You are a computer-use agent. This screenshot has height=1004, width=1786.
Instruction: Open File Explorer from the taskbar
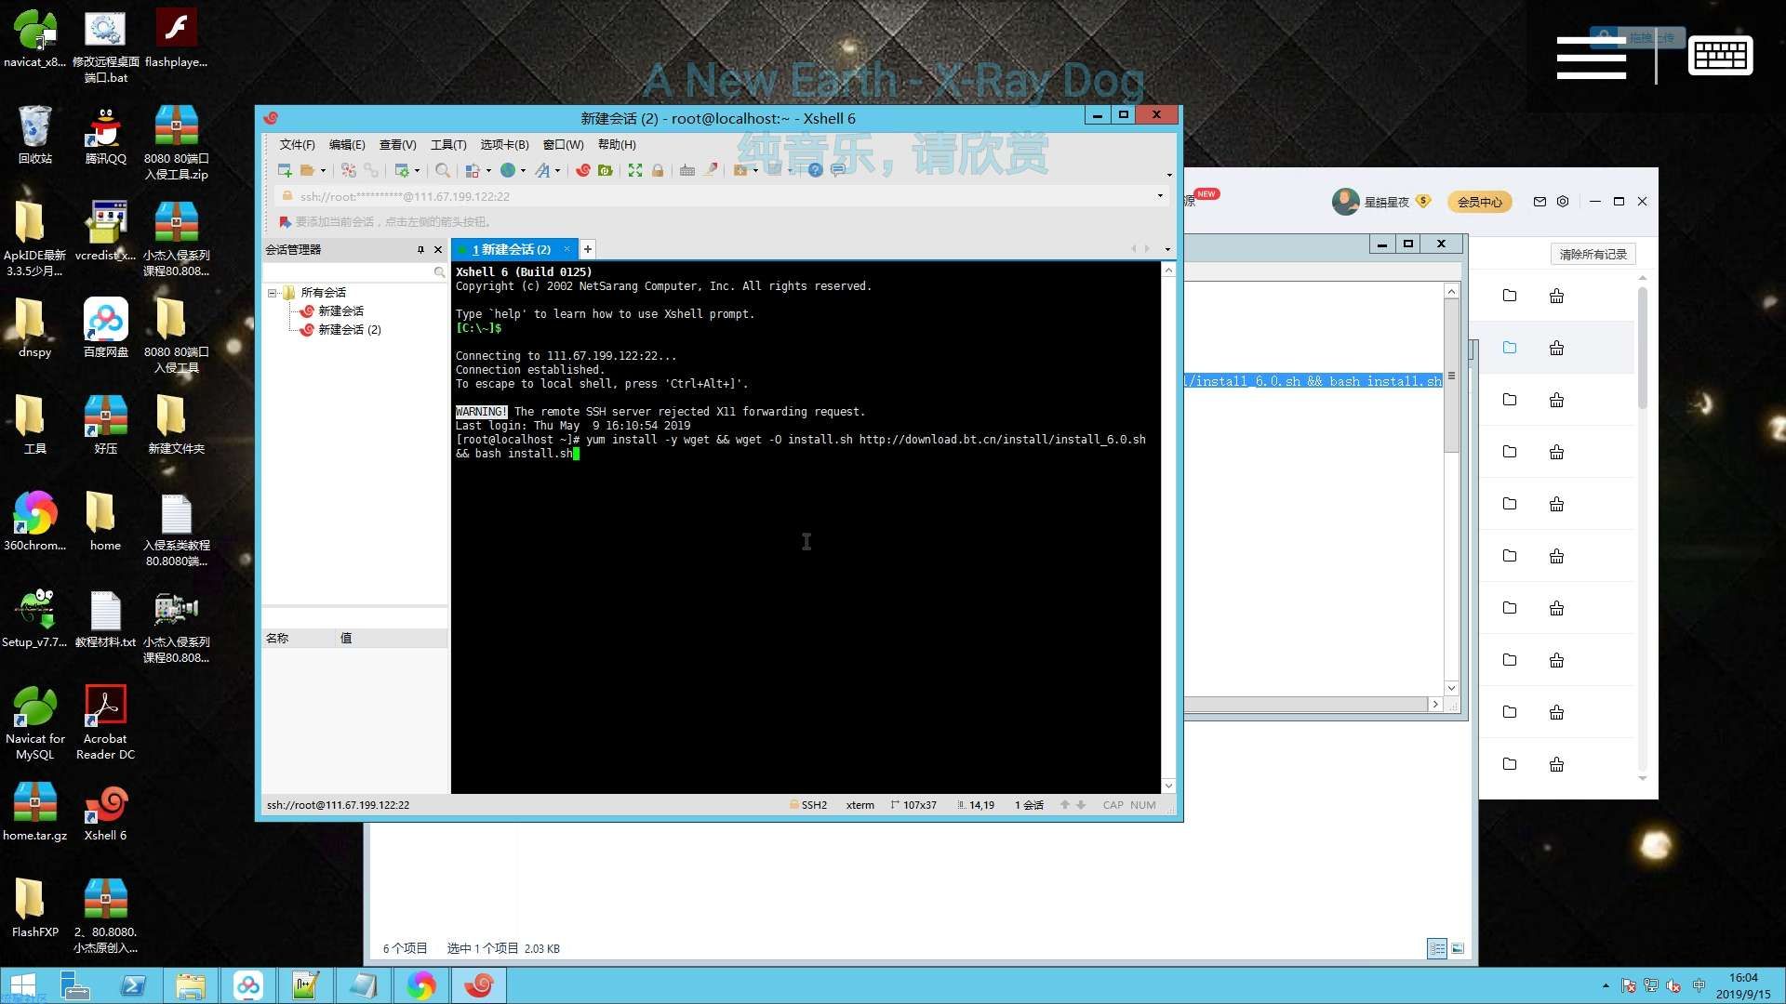pos(191,985)
